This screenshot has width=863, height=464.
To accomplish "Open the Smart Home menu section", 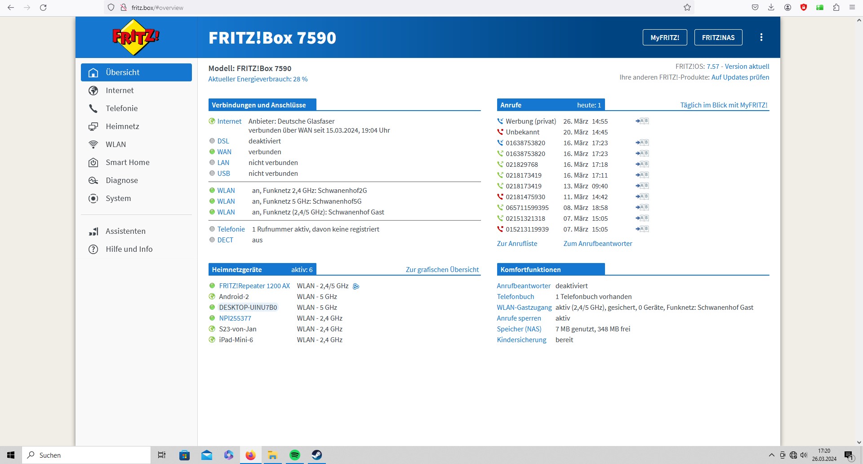I will [x=136, y=162].
